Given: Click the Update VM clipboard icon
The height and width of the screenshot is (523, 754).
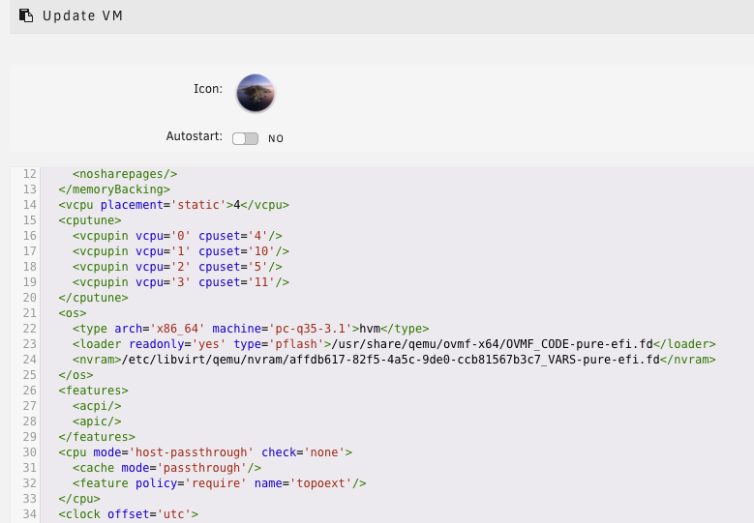Looking at the screenshot, I should [26, 15].
